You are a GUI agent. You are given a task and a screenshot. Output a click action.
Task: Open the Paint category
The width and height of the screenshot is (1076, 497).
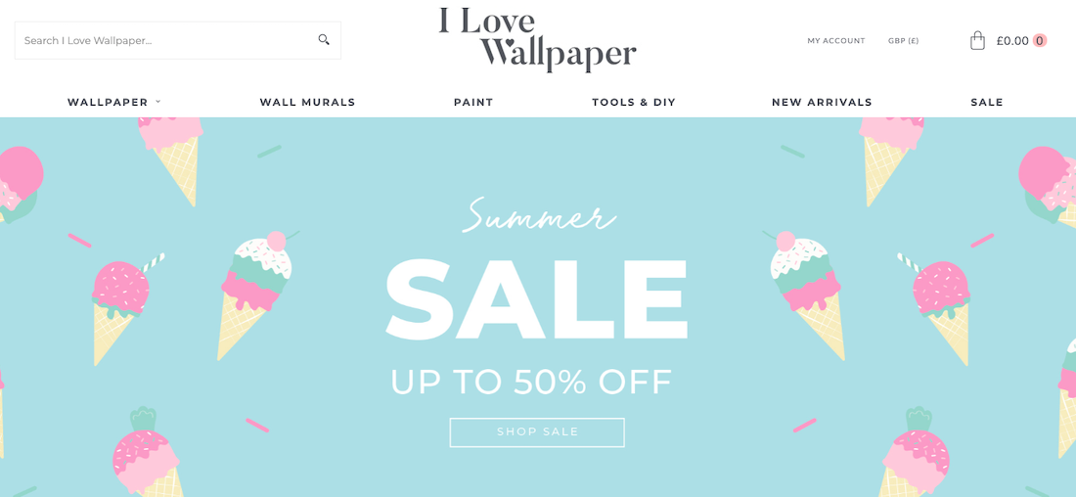click(473, 103)
